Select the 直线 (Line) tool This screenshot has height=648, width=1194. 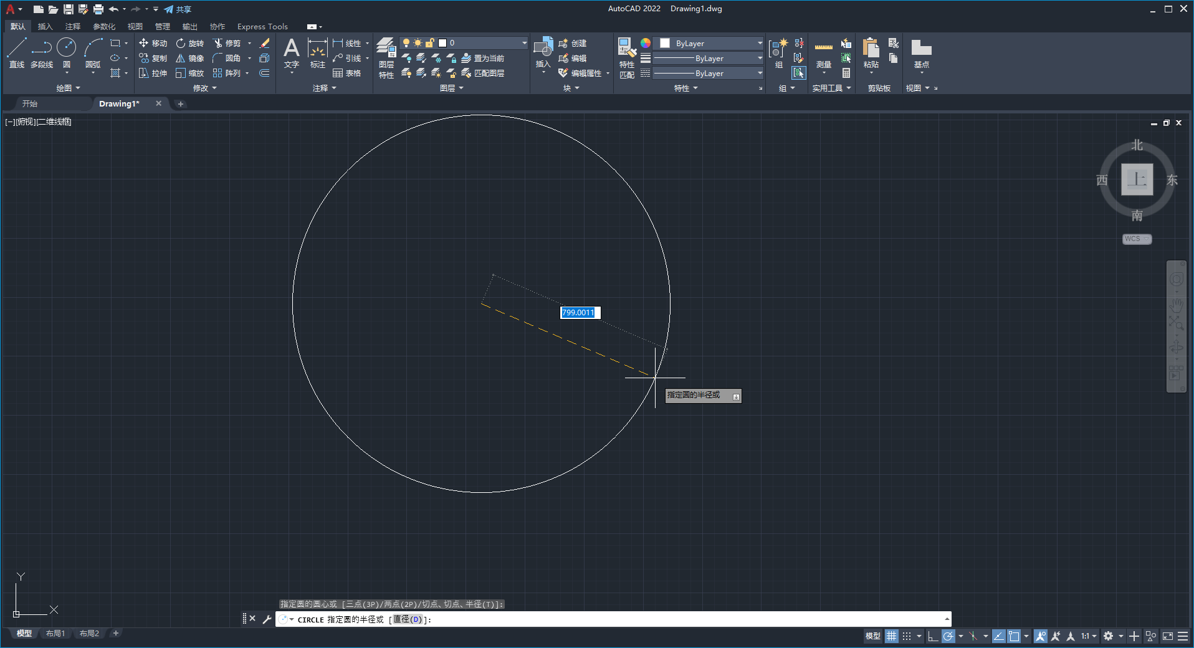coord(17,53)
